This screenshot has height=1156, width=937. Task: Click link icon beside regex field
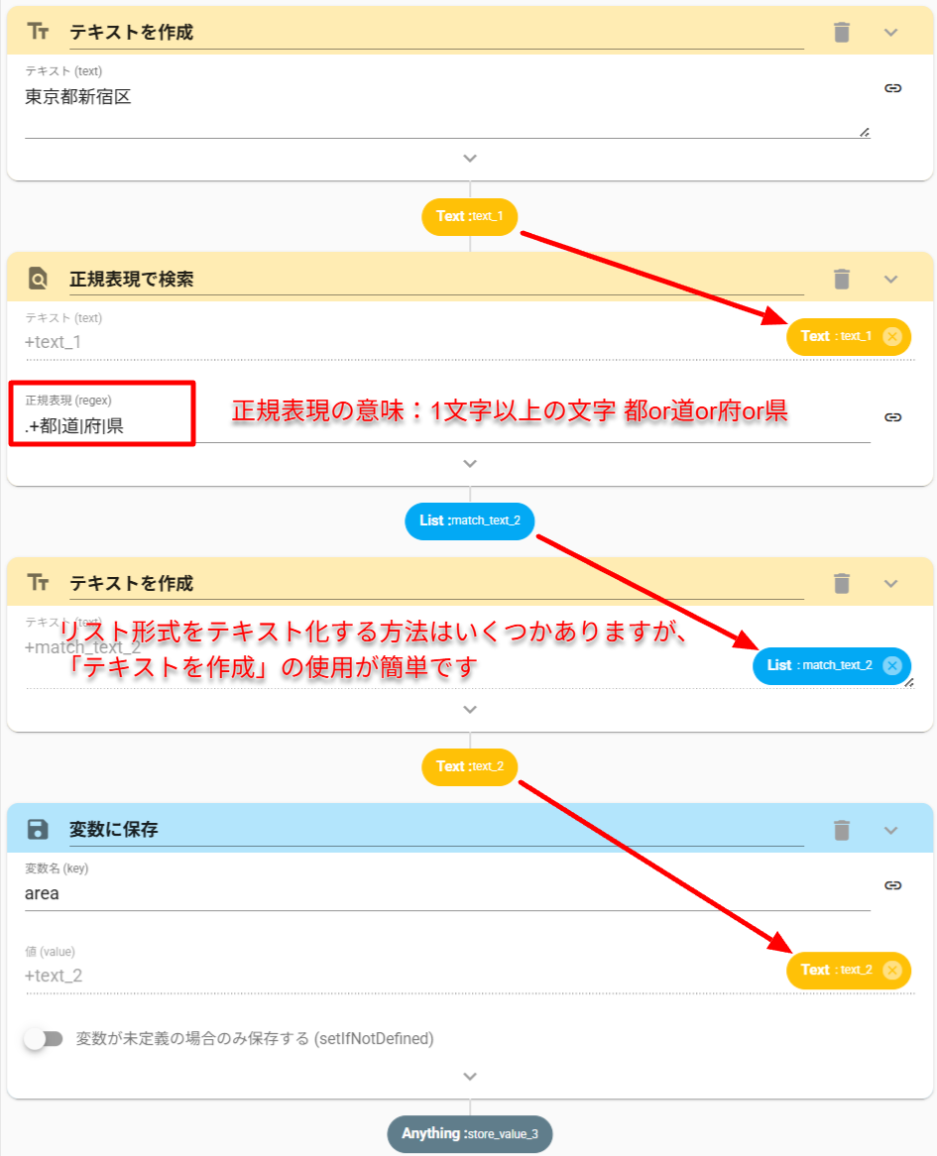pos(892,417)
